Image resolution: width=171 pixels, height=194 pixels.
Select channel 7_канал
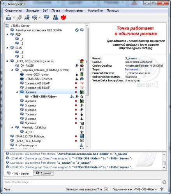(x=30, y=114)
